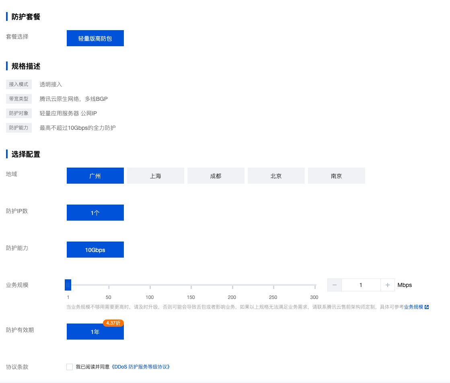Click the 接入模式 label tag

18,84
